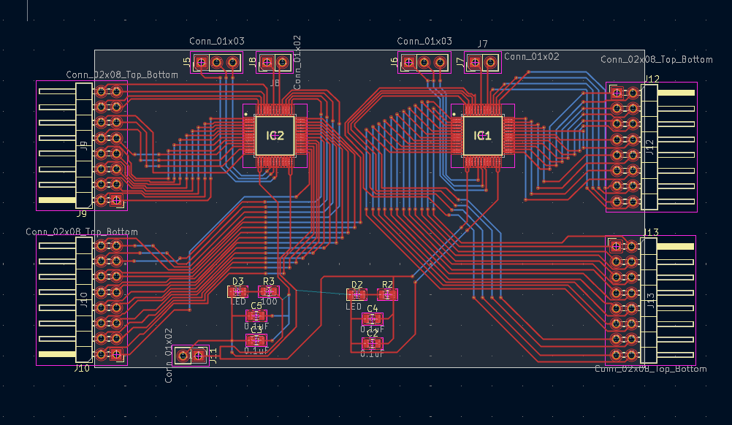Click the square pin-1 pad of J13
732x425 pixels.
(616, 246)
